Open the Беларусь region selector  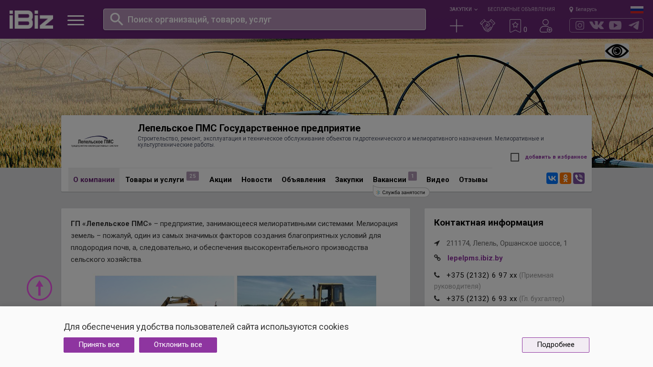point(583,10)
